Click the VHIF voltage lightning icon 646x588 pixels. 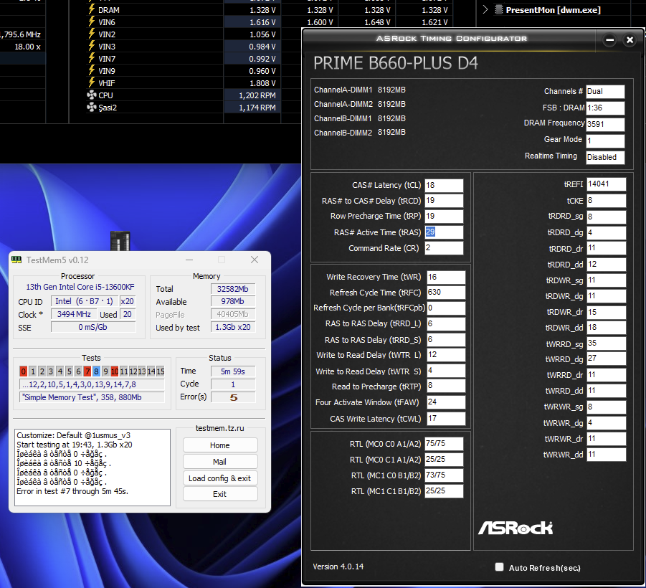click(x=91, y=83)
